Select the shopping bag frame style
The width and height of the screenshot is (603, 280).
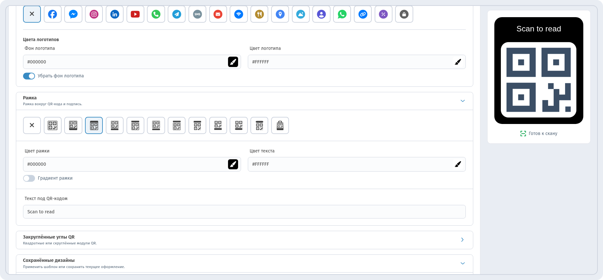point(280,125)
